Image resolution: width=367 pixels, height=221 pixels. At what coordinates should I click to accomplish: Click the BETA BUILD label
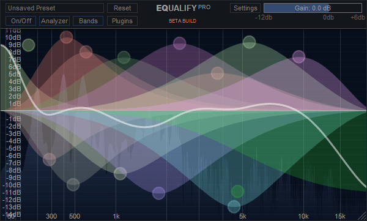pos(182,21)
